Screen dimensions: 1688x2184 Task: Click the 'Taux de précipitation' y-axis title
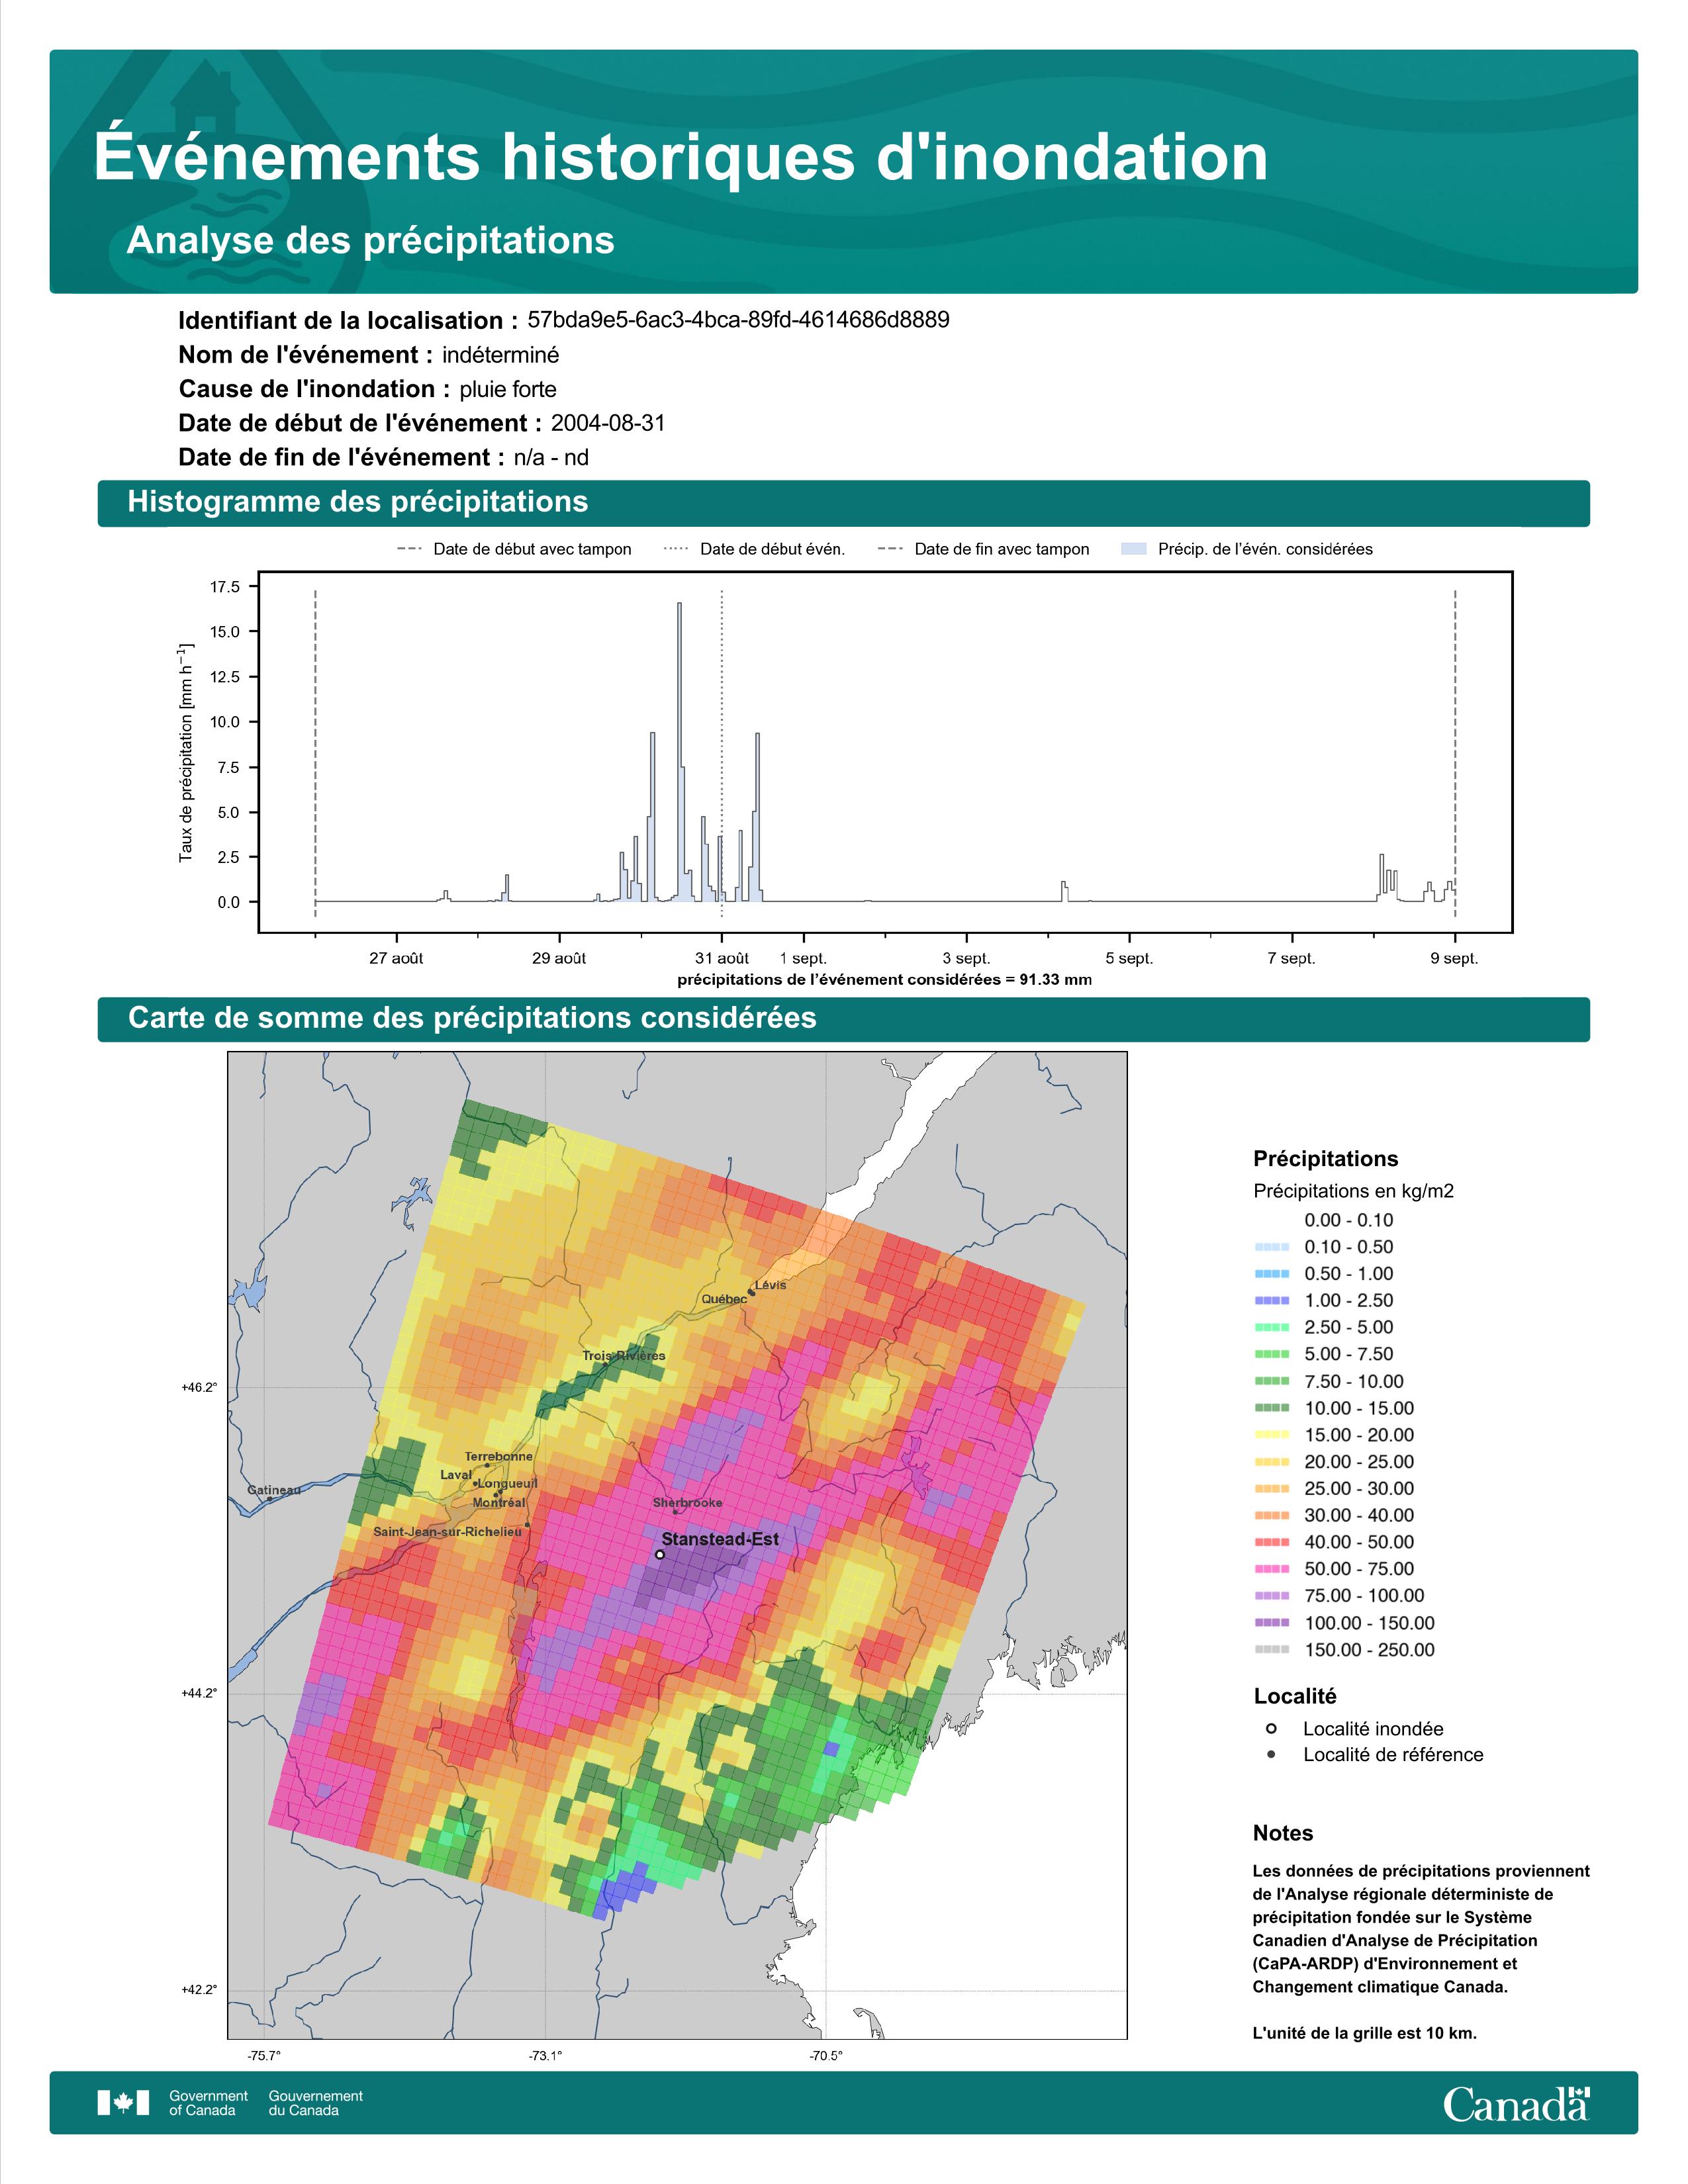[x=186, y=753]
